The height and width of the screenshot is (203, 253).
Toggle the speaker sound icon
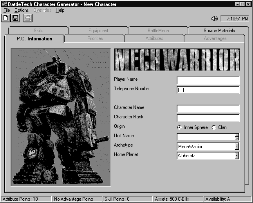(215, 19)
